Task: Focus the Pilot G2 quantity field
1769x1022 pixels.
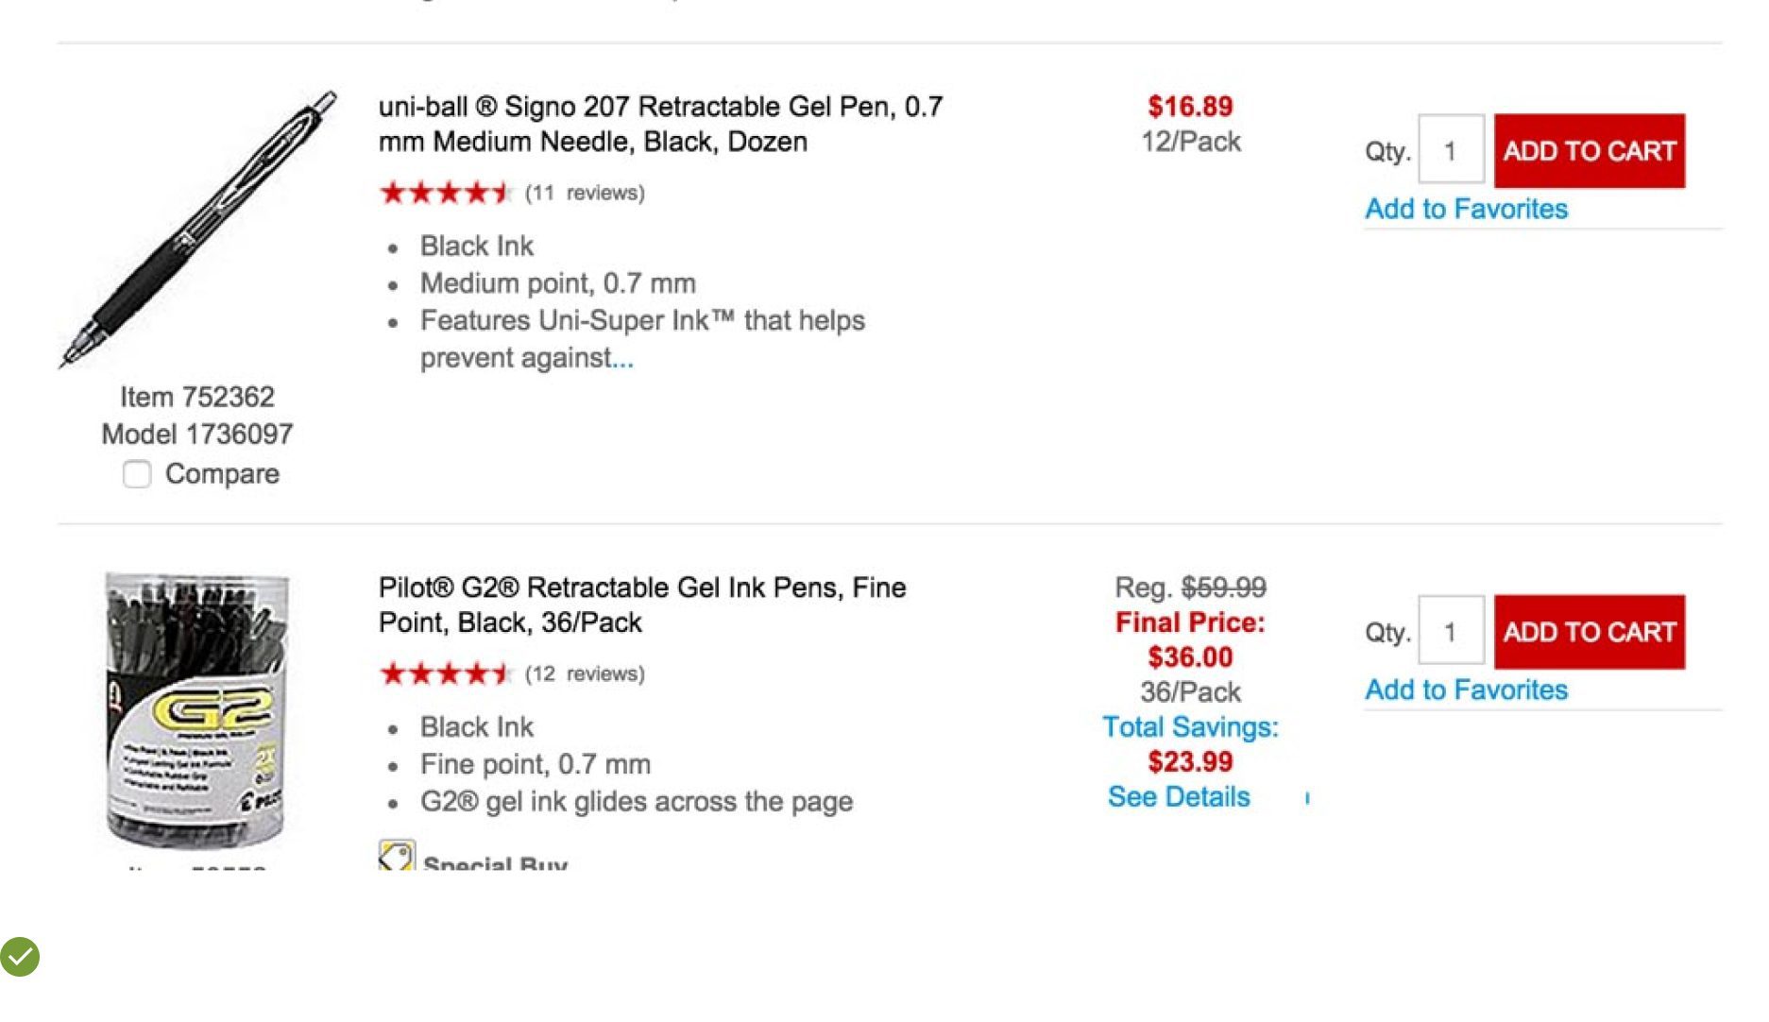Action: pyautogui.click(x=1451, y=632)
